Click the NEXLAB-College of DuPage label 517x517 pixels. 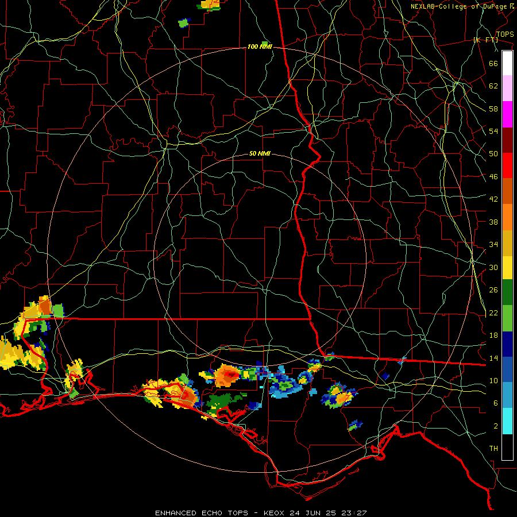point(463,6)
